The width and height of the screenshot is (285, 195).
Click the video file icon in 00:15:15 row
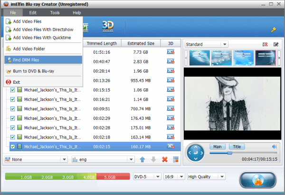tap(19, 90)
